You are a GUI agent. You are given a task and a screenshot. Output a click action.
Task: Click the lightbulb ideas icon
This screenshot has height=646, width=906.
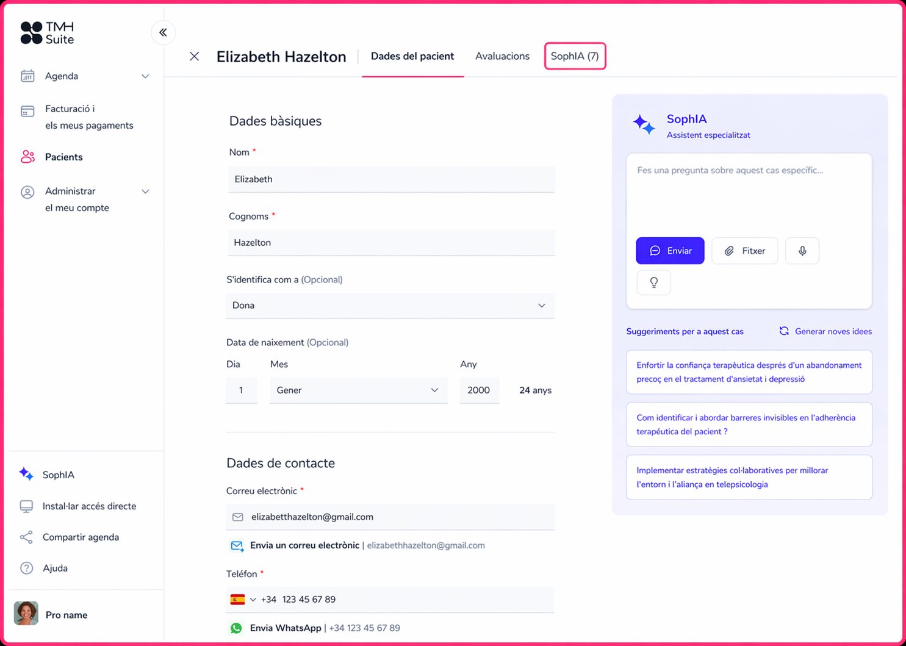click(x=653, y=282)
